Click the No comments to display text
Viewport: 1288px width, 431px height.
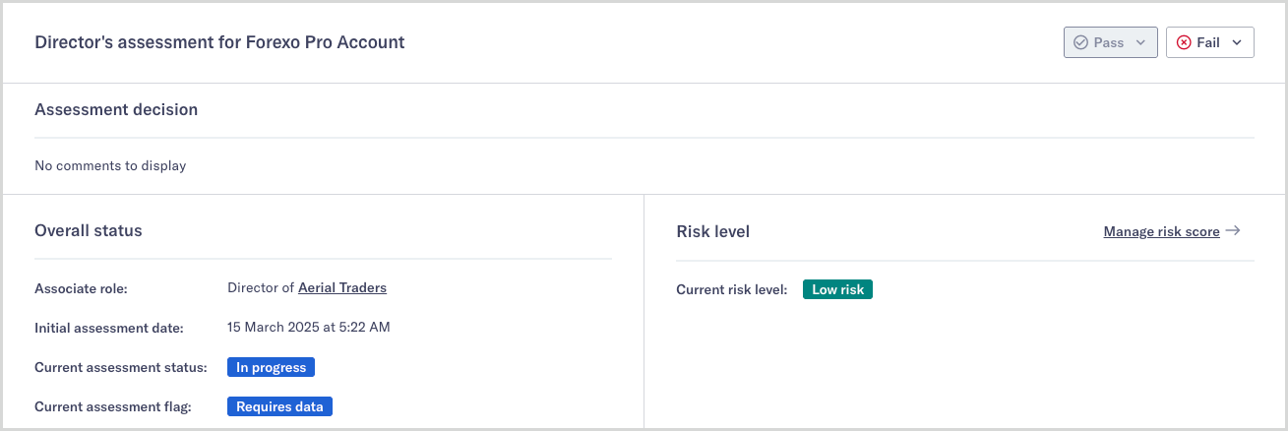[110, 165]
